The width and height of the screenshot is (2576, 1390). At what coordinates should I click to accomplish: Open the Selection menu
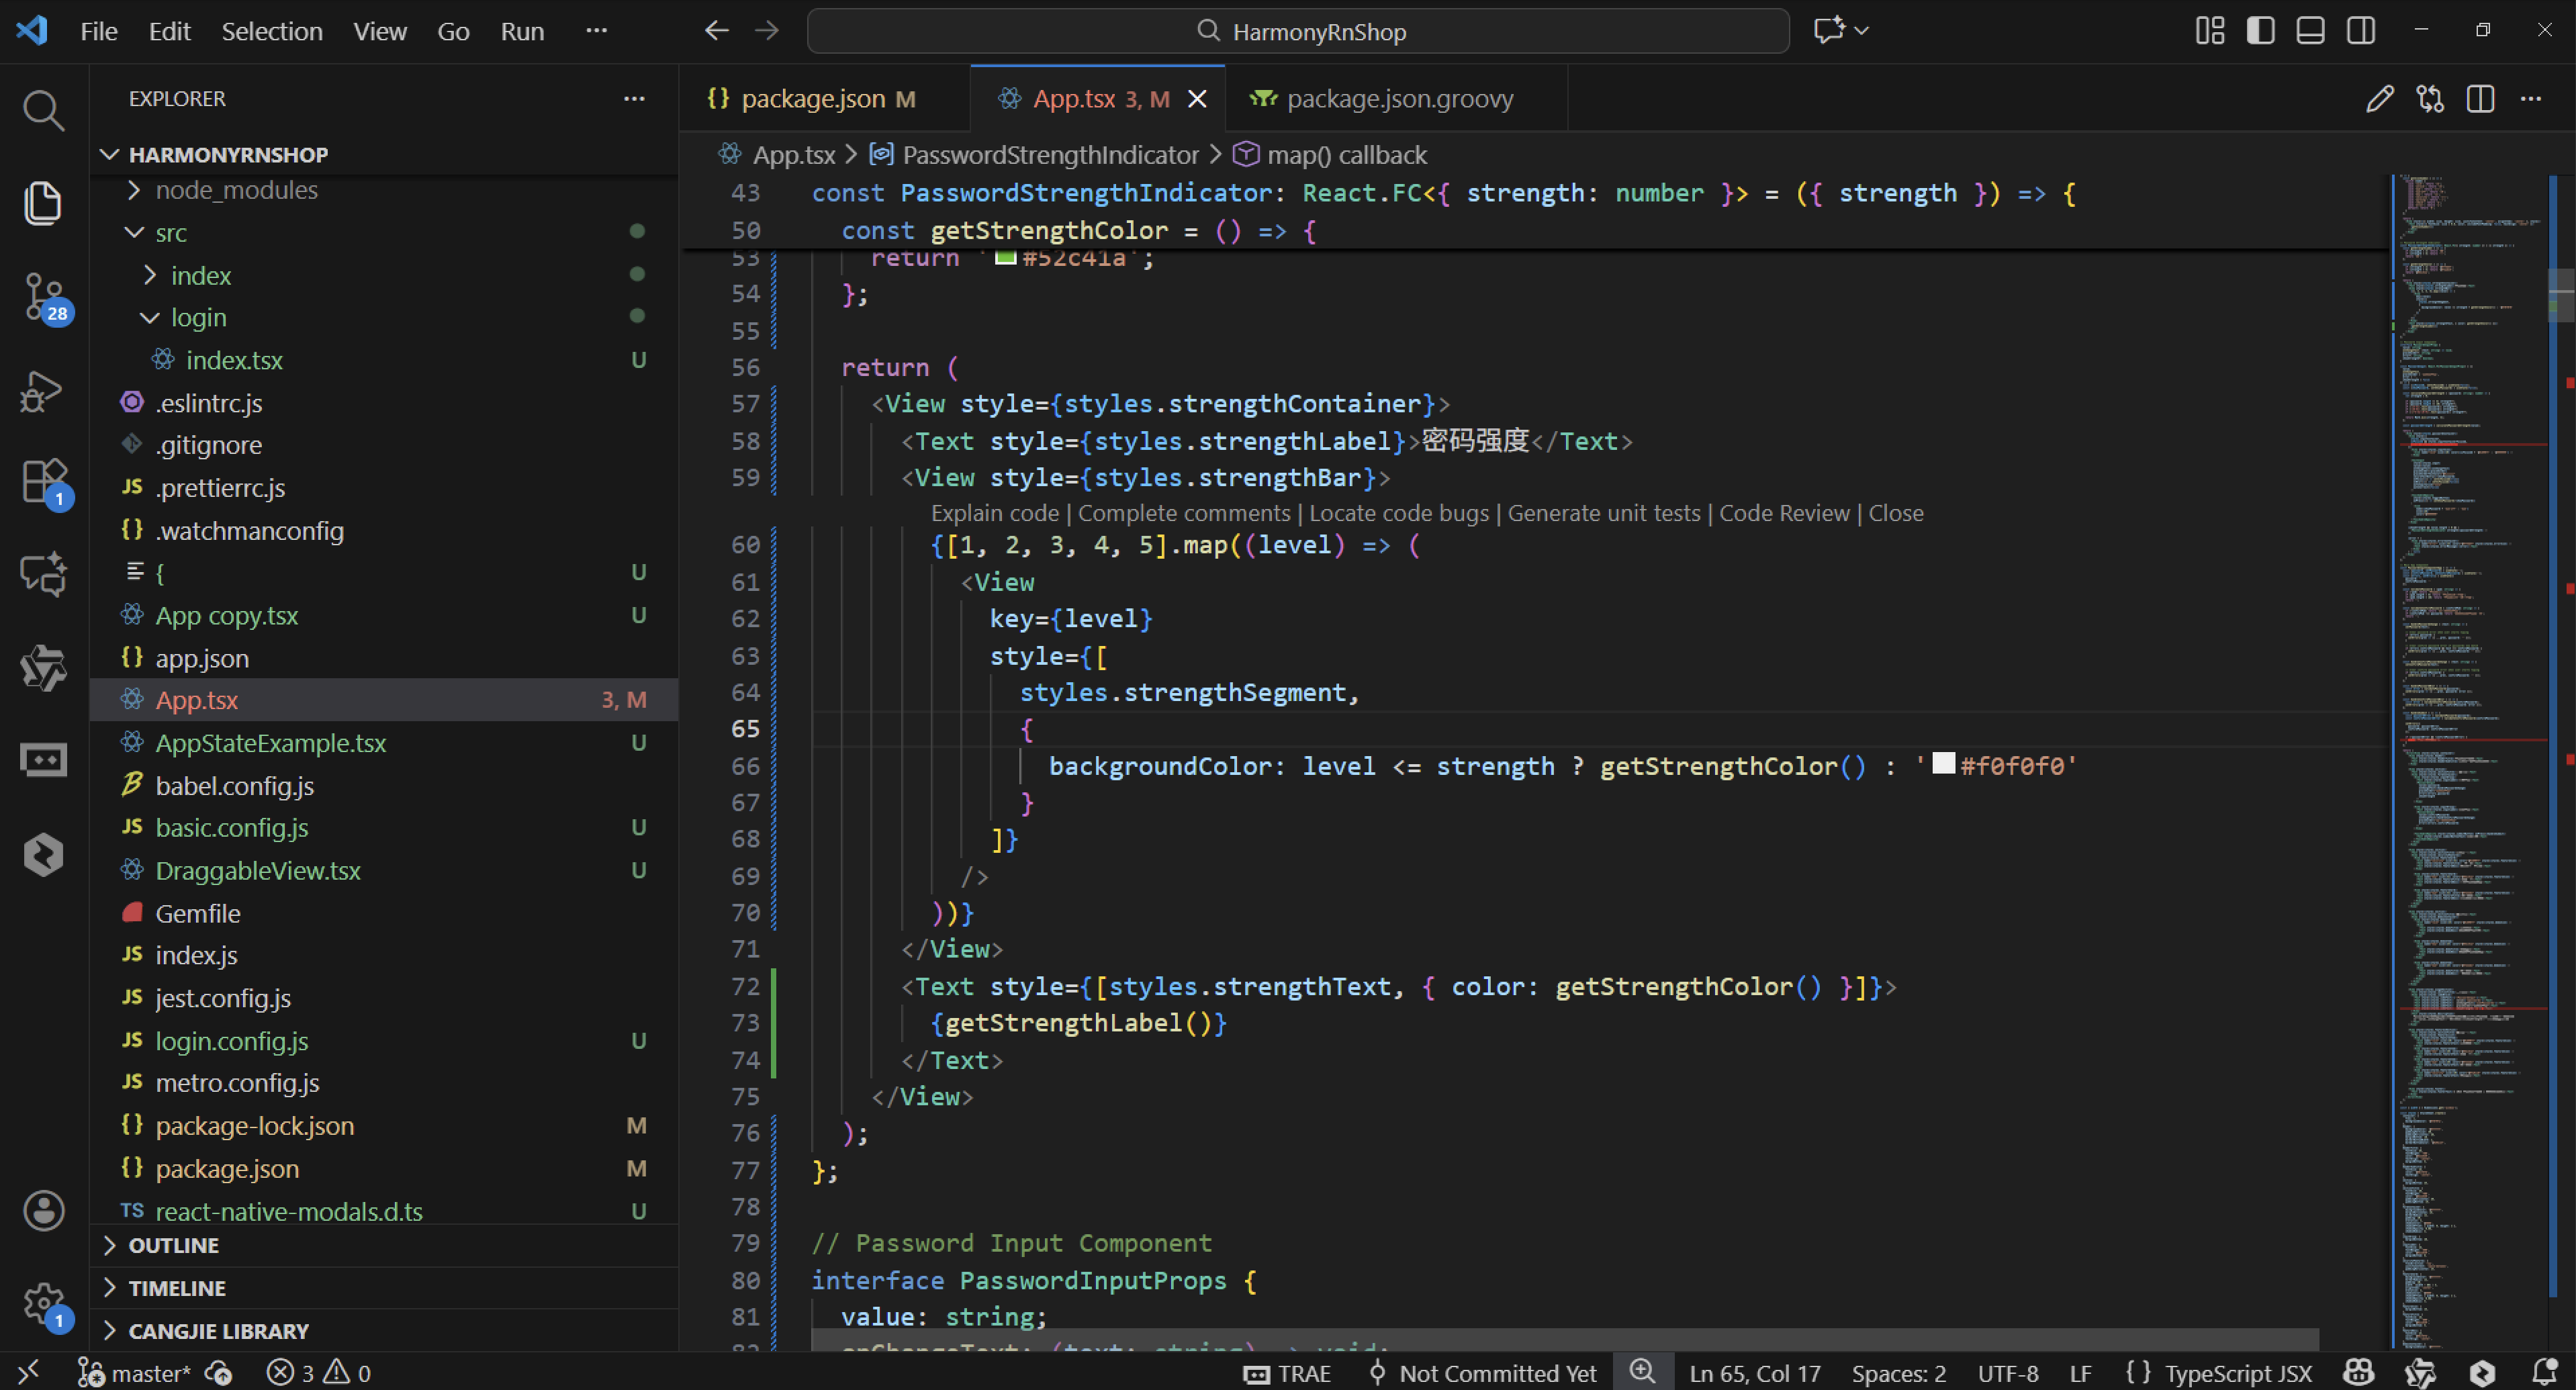click(271, 31)
